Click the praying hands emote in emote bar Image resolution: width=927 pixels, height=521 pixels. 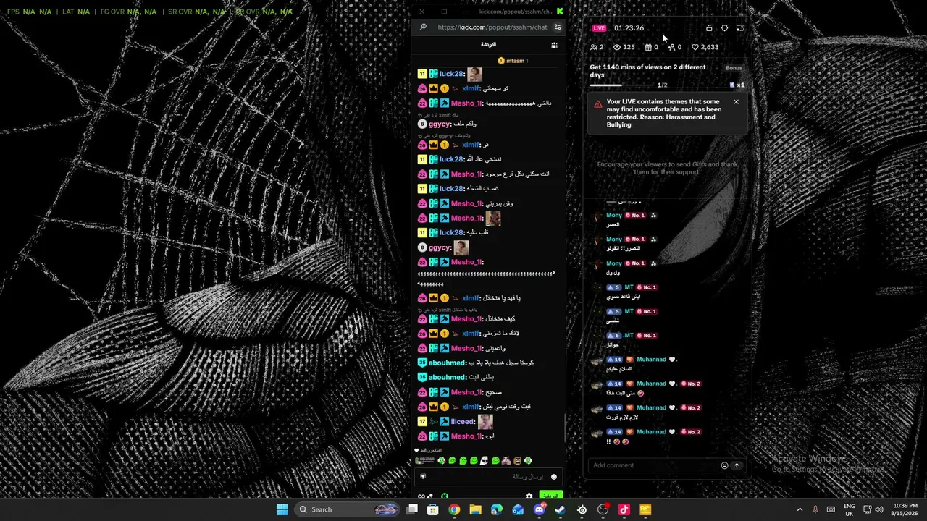pos(506,461)
